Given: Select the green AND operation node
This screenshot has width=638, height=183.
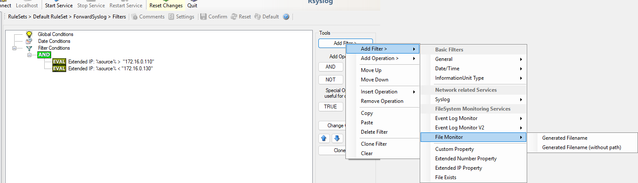Looking at the screenshot, I should click(x=44, y=55).
